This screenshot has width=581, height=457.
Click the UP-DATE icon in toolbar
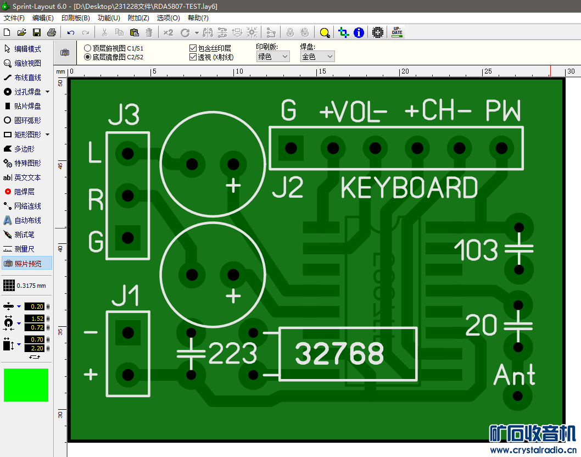396,32
